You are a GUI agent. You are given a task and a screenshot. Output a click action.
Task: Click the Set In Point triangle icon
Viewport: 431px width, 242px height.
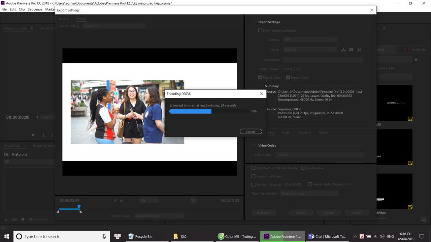[115, 200]
